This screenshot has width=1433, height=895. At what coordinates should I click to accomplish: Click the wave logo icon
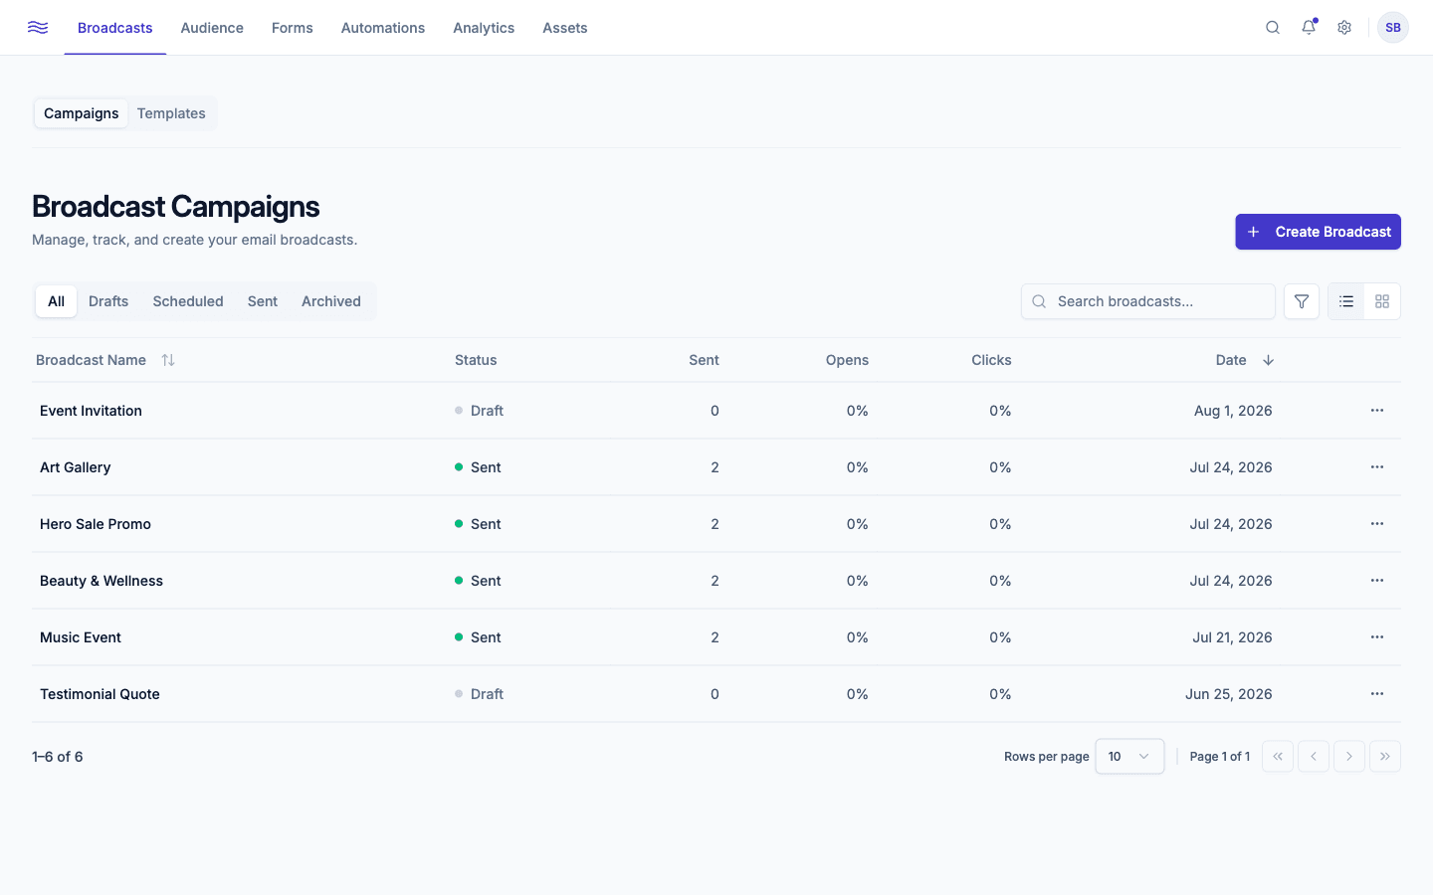coord(38,28)
